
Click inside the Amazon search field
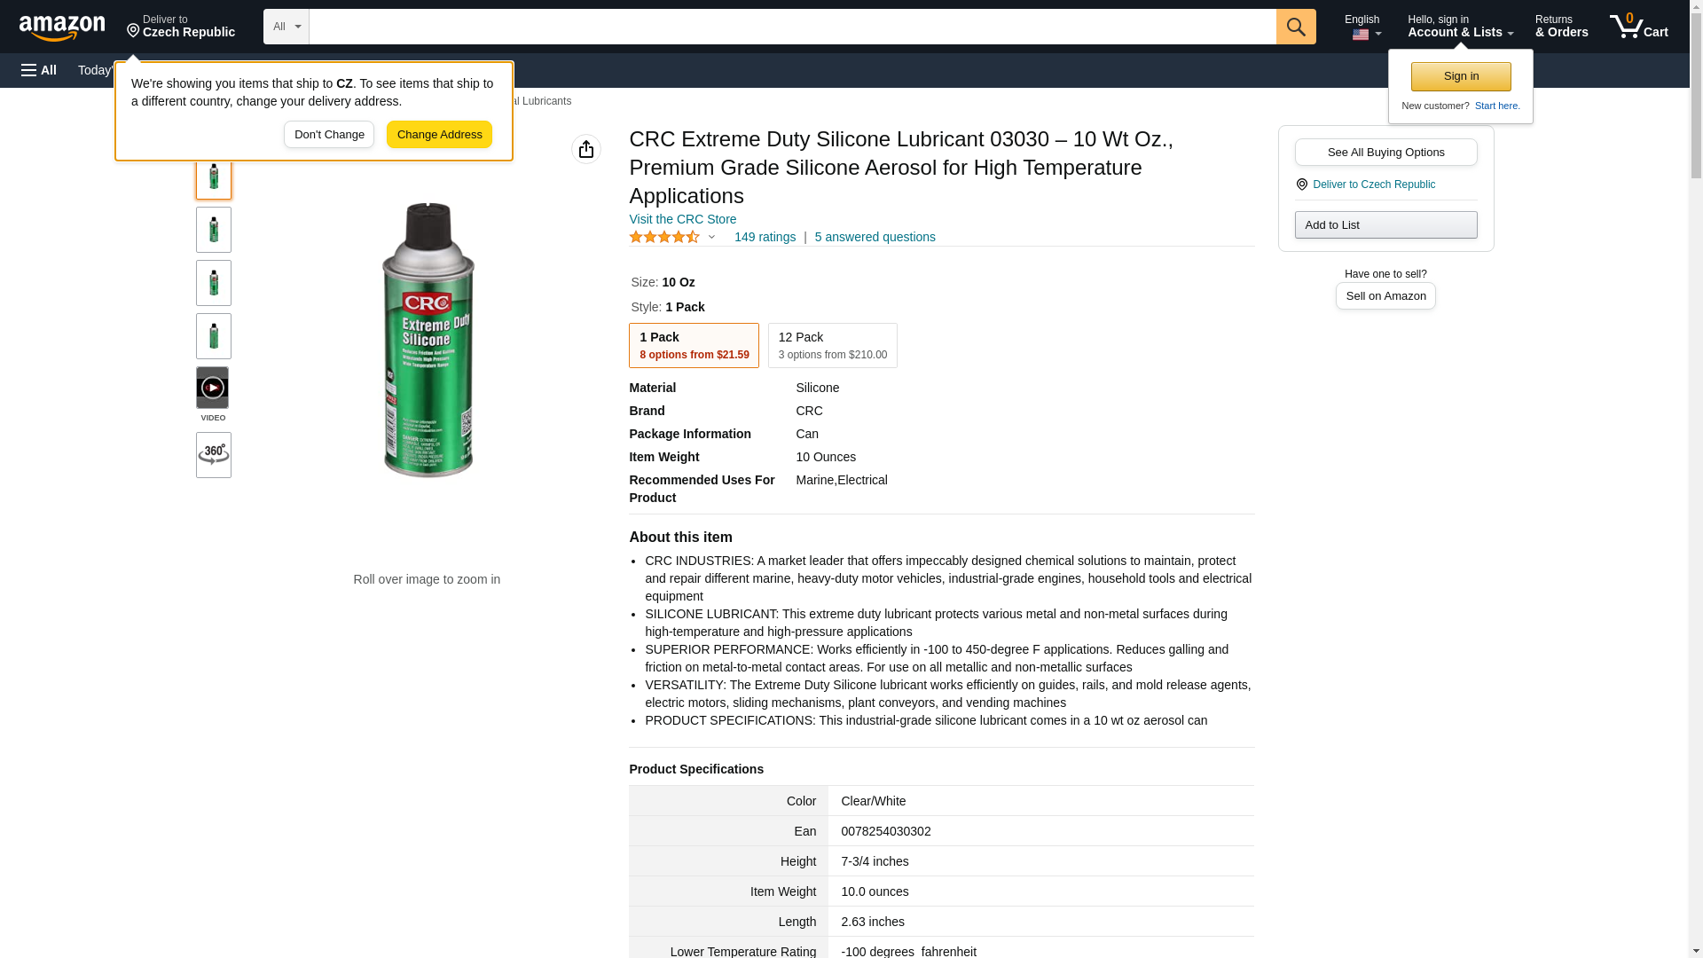pos(792,27)
